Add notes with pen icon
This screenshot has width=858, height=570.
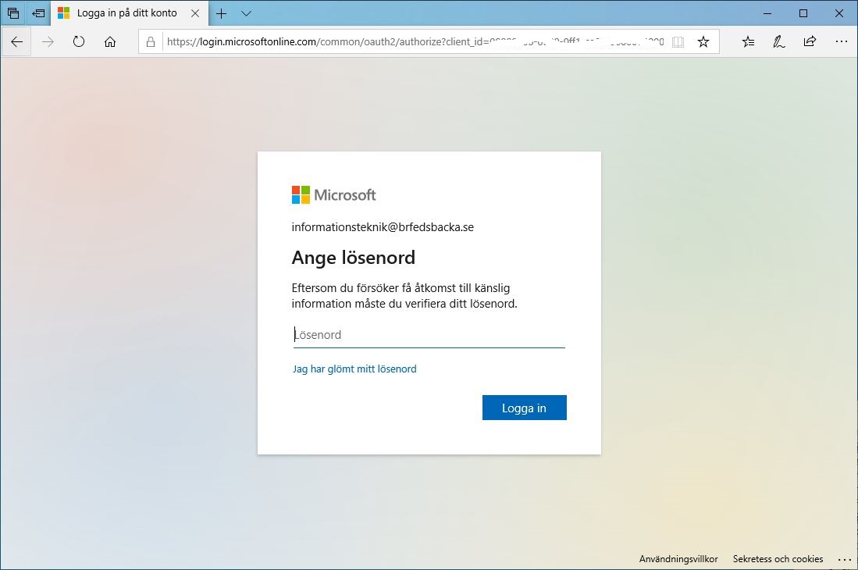pos(778,41)
